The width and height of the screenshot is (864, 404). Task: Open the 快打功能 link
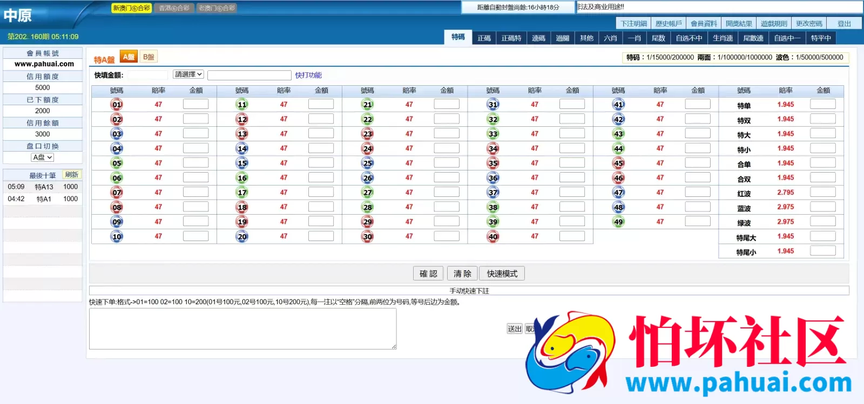[308, 75]
